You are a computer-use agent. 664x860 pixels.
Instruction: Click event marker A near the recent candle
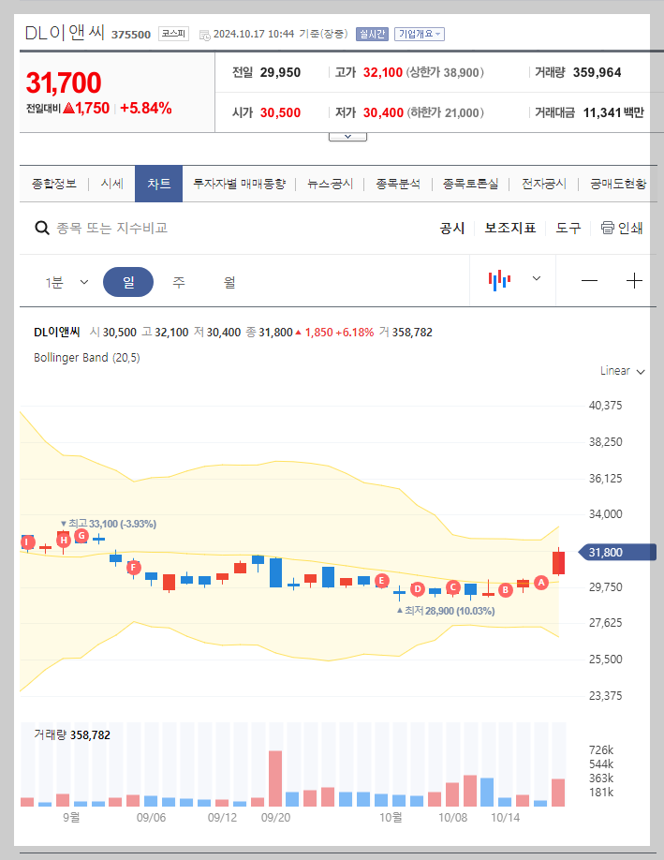pyautogui.click(x=541, y=584)
